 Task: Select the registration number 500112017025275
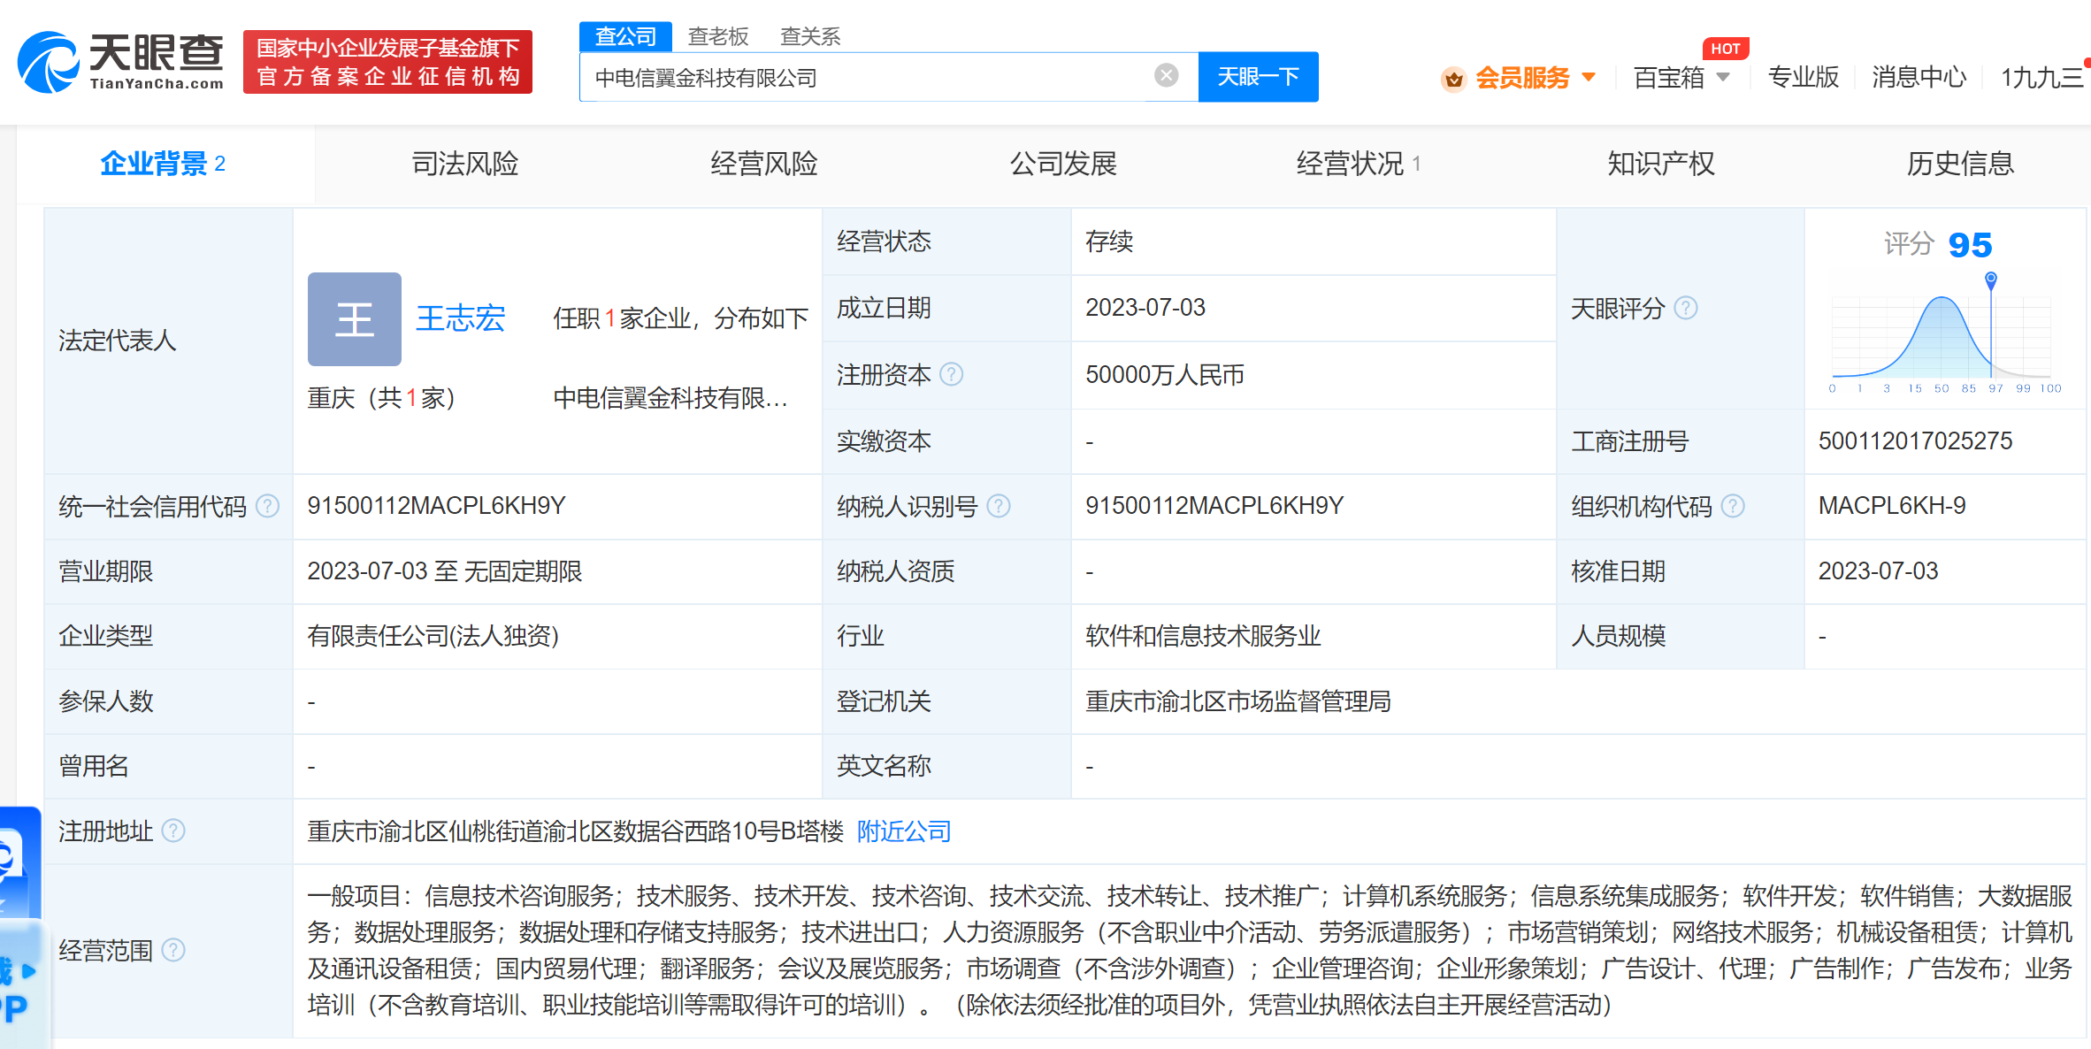pyautogui.click(x=1915, y=440)
